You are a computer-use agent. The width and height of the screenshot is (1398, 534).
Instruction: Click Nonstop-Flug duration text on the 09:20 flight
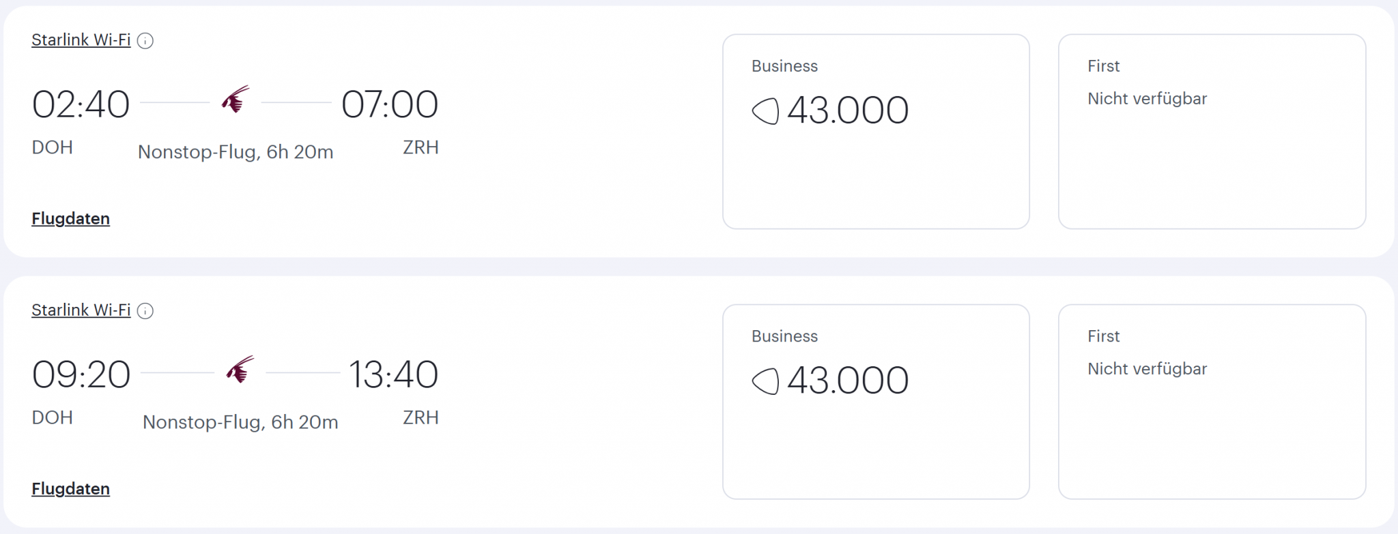(x=240, y=422)
